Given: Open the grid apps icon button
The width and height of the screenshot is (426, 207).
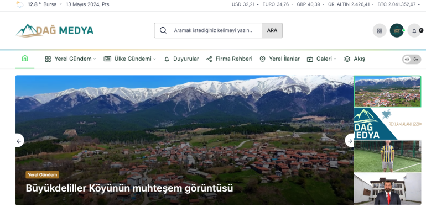Looking at the screenshot, I should 380,30.
